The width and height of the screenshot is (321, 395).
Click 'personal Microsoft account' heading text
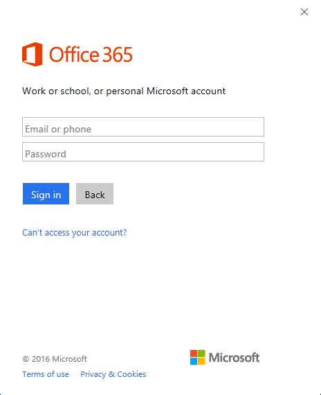tap(166, 91)
